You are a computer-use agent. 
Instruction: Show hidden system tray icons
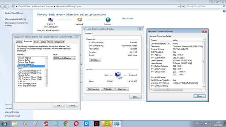click(202, 124)
